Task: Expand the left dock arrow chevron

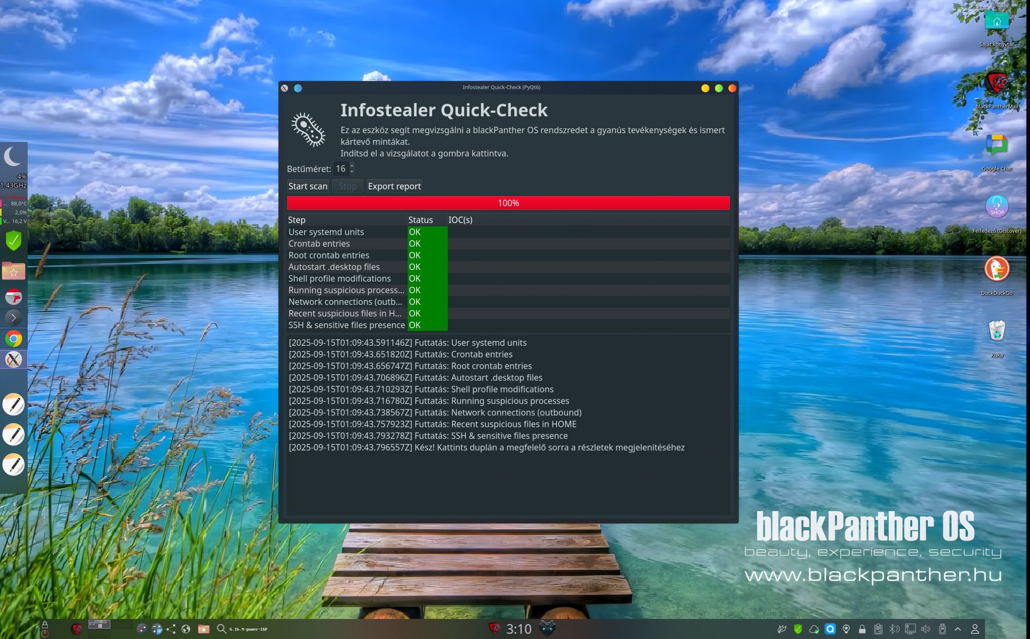Action: (14, 317)
